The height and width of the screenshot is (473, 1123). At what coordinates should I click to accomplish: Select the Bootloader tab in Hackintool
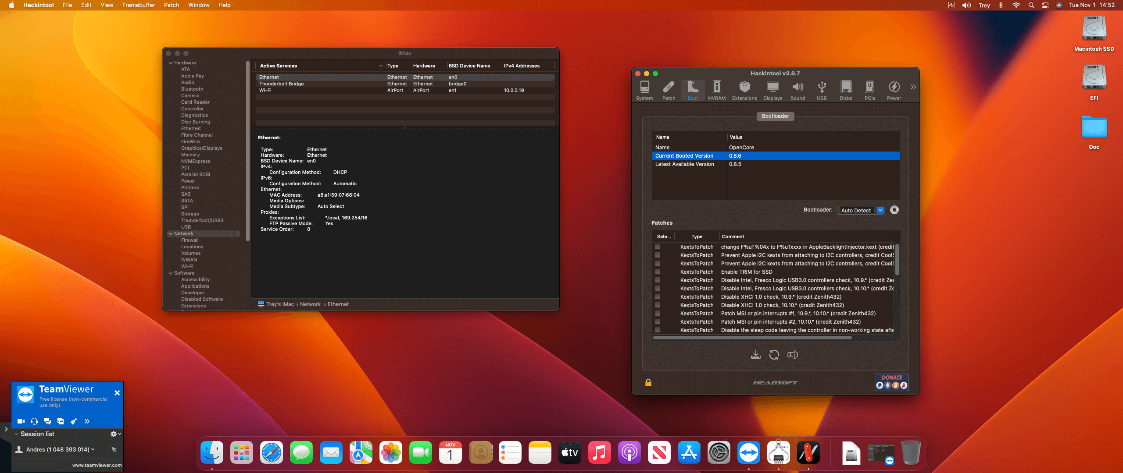pos(775,116)
